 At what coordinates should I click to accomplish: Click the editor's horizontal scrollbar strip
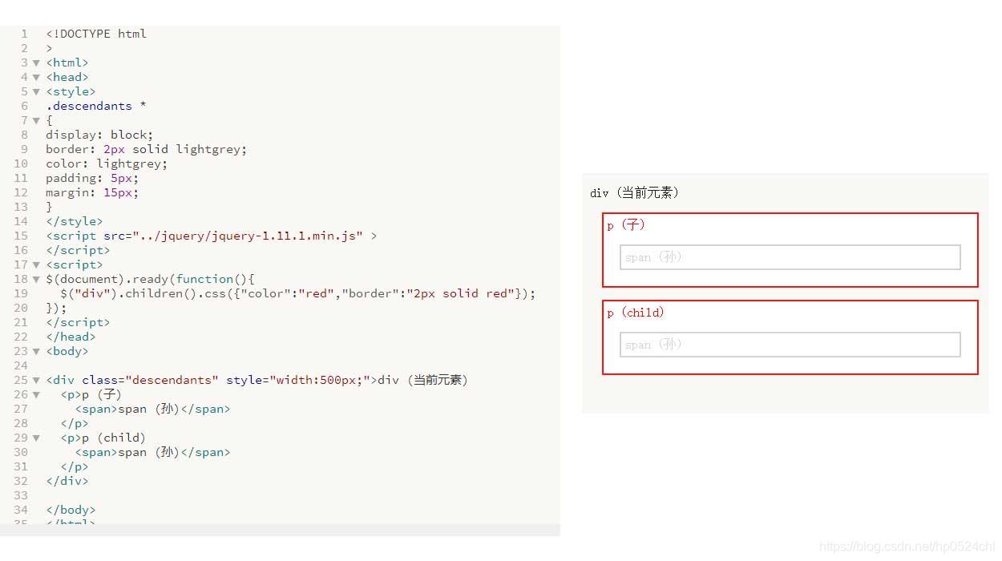(280, 530)
